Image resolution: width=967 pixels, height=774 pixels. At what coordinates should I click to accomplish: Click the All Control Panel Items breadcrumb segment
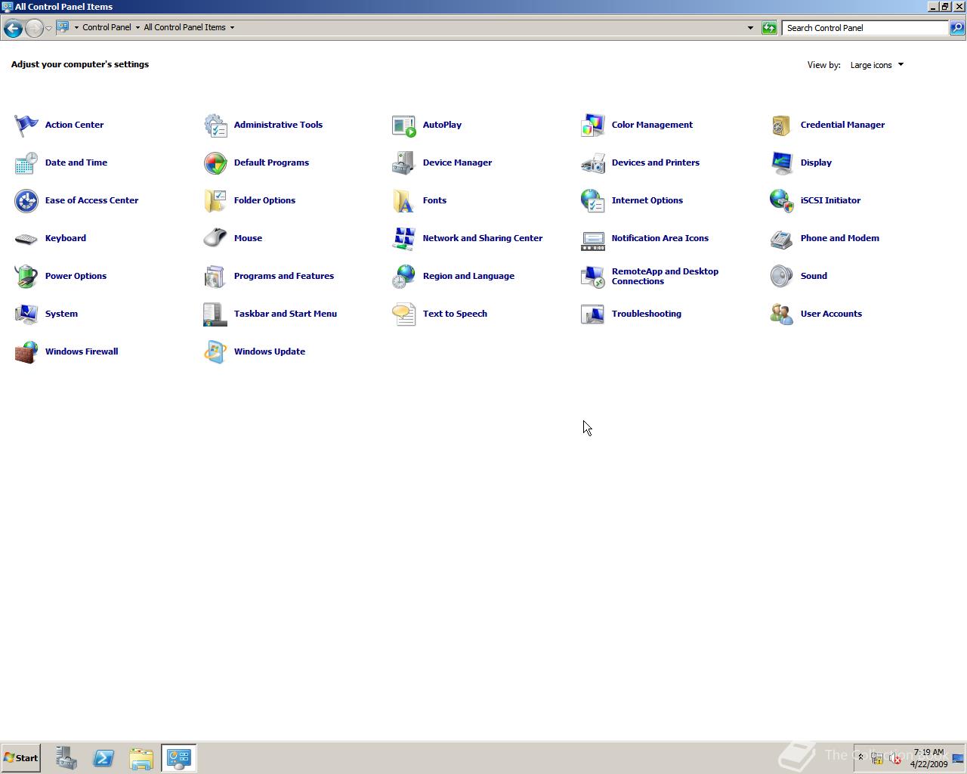[x=184, y=27]
